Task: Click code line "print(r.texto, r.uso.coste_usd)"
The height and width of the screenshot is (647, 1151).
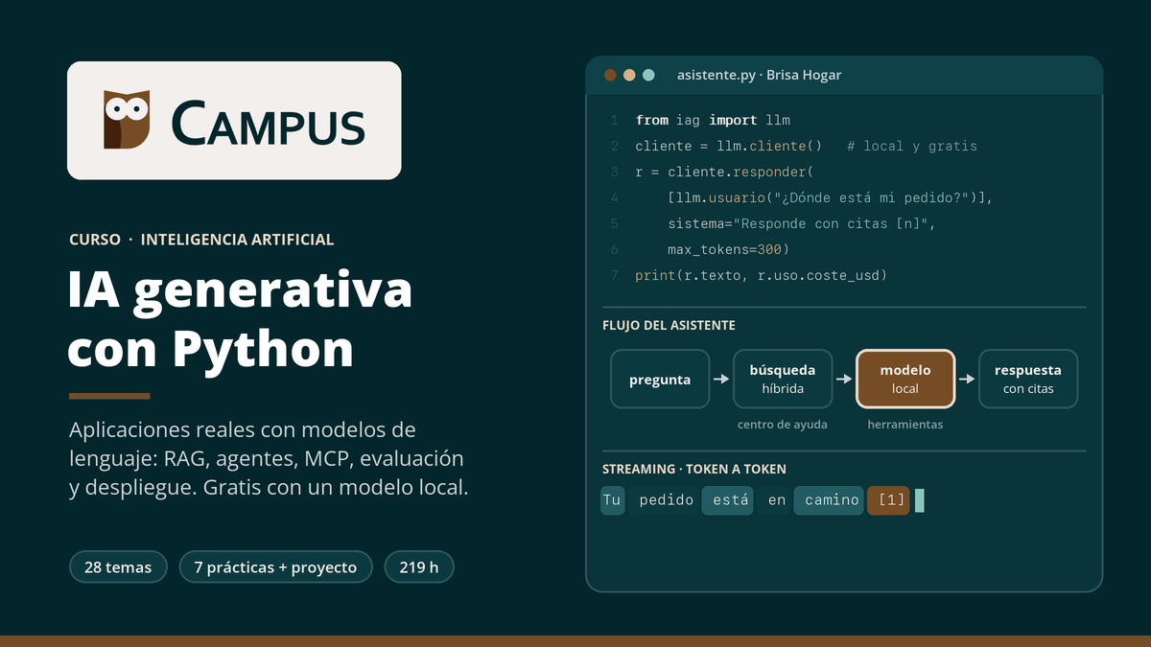Action: 762,275
